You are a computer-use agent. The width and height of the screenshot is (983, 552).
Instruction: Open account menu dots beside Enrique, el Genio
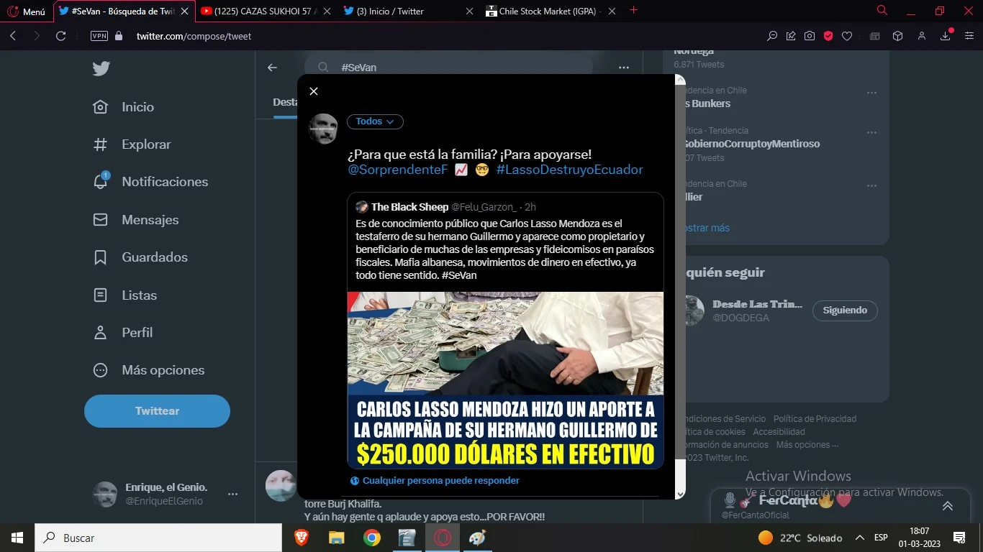[x=232, y=494]
